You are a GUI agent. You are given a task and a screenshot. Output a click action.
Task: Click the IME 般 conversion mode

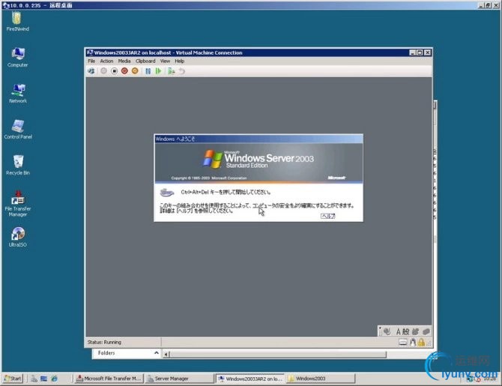pos(406,332)
